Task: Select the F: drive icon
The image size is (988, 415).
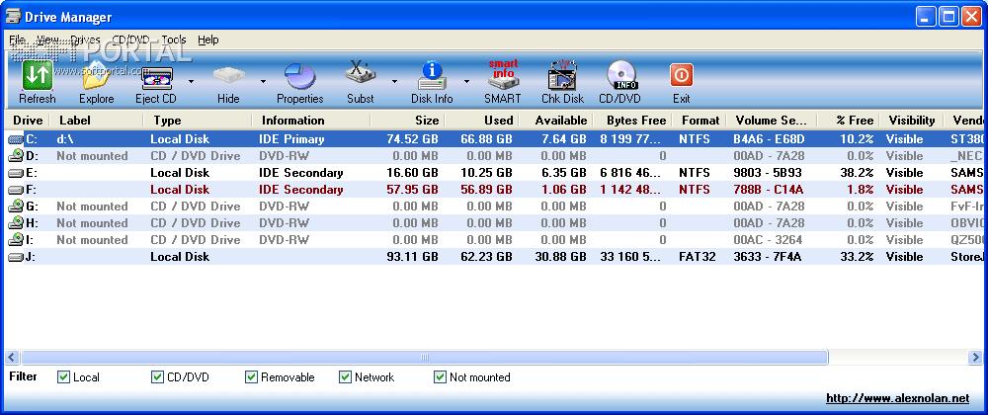Action: (x=16, y=190)
